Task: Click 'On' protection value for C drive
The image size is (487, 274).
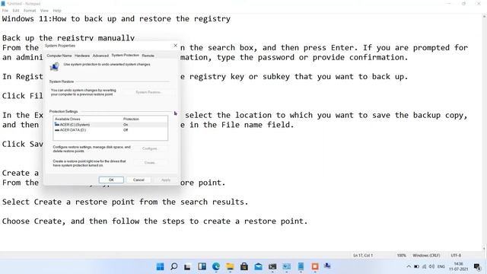Action: pos(126,125)
